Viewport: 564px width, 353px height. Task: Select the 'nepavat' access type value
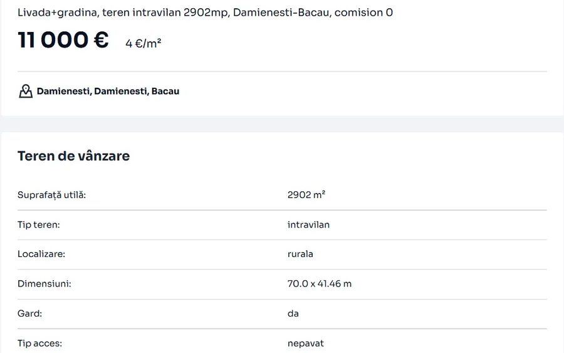point(305,343)
